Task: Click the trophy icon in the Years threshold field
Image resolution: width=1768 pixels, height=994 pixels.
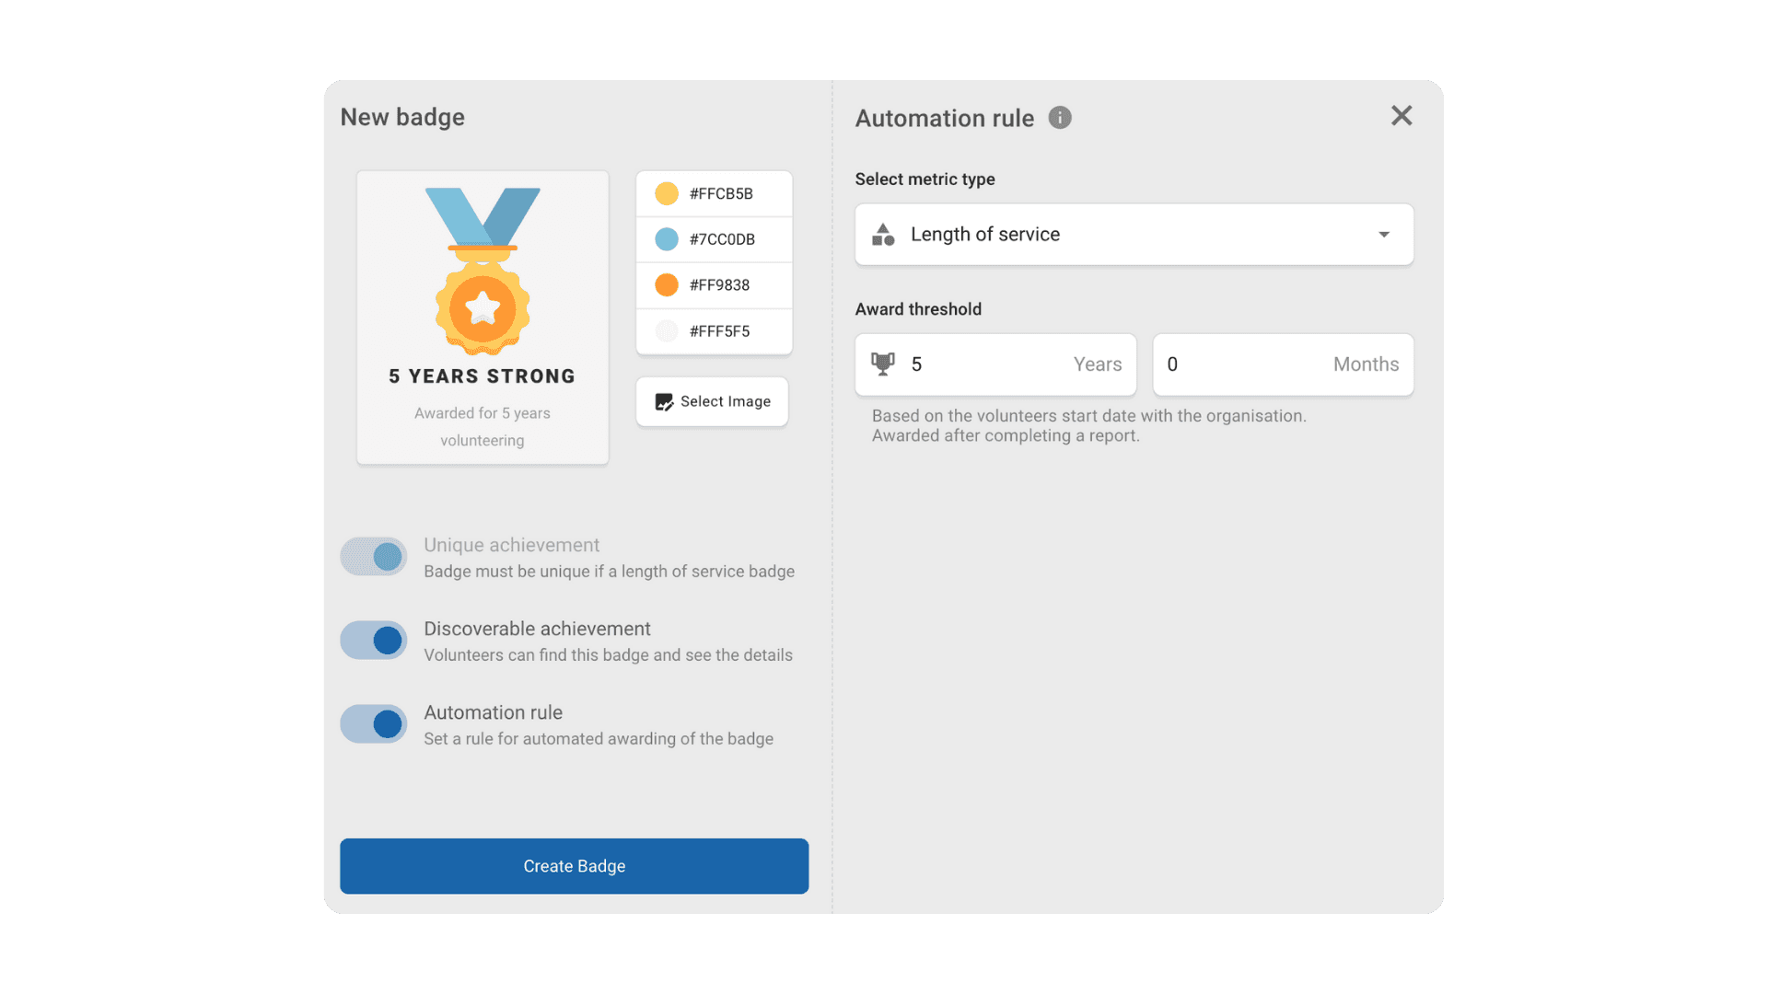Action: (884, 364)
